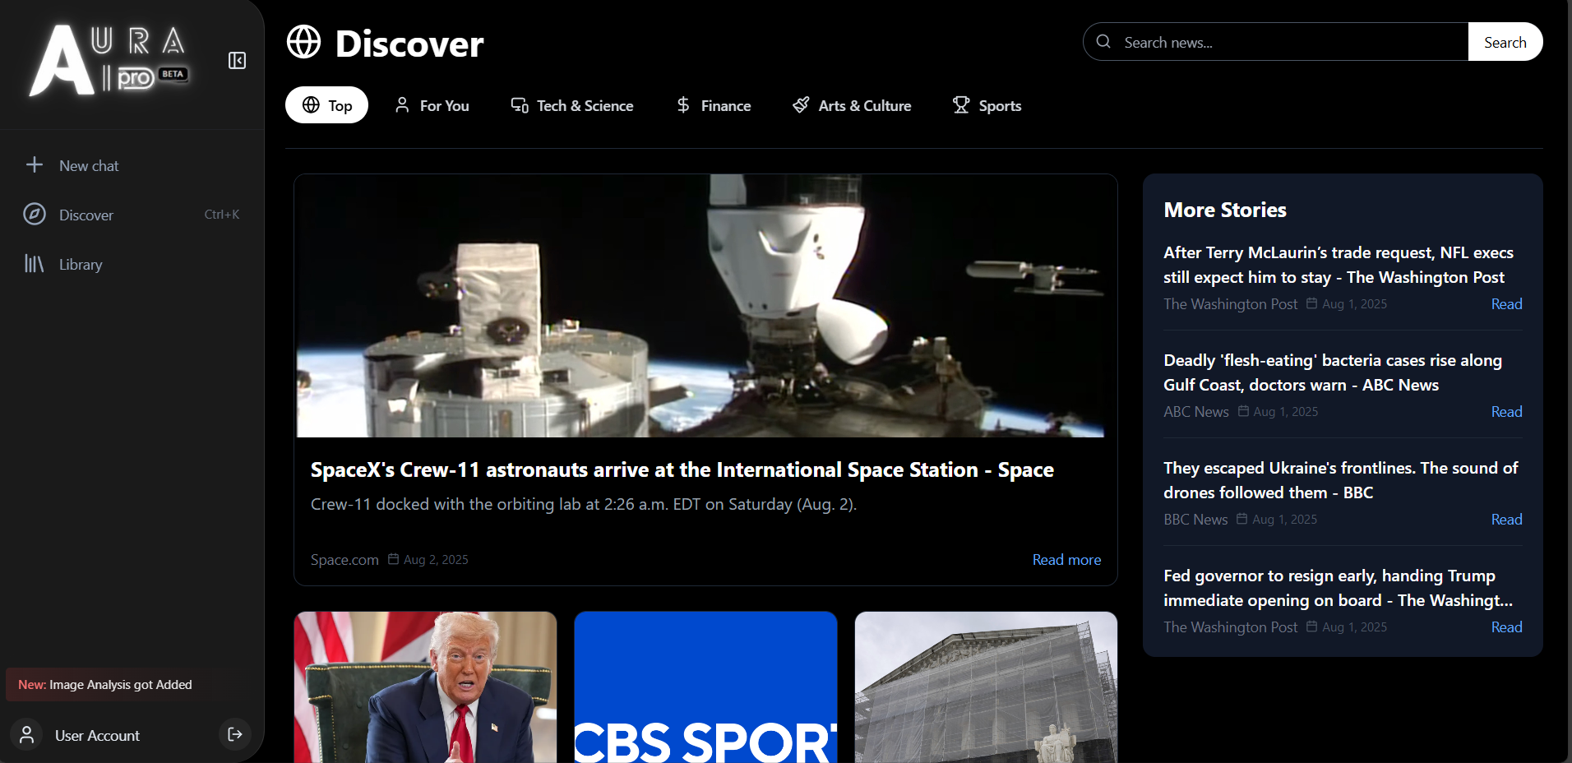Image resolution: width=1572 pixels, height=763 pixels.
Task: Read the flesh-eating bacteria story
Action: pos(1506,411)
